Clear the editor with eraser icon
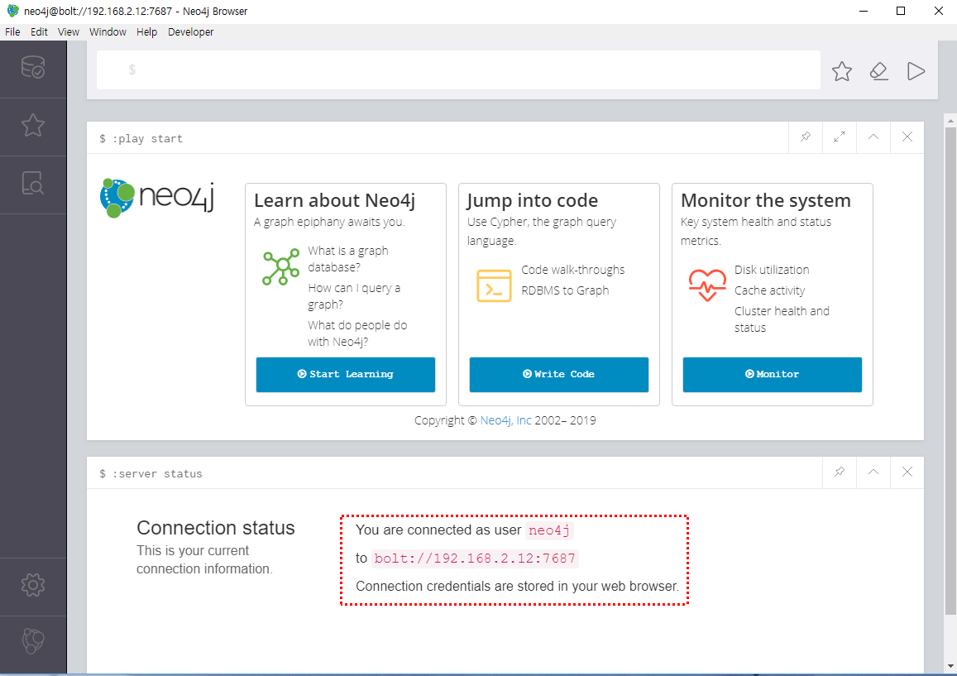The height and width of the screenshot is (676, 957). [x=879, y=71]
